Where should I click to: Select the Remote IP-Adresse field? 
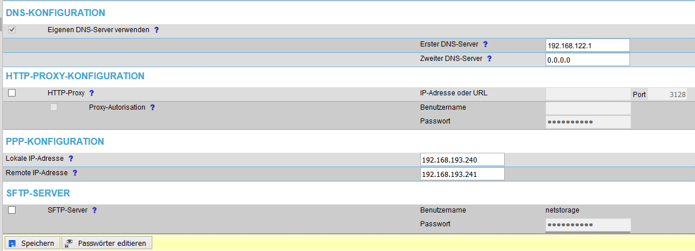coord(462,174)
